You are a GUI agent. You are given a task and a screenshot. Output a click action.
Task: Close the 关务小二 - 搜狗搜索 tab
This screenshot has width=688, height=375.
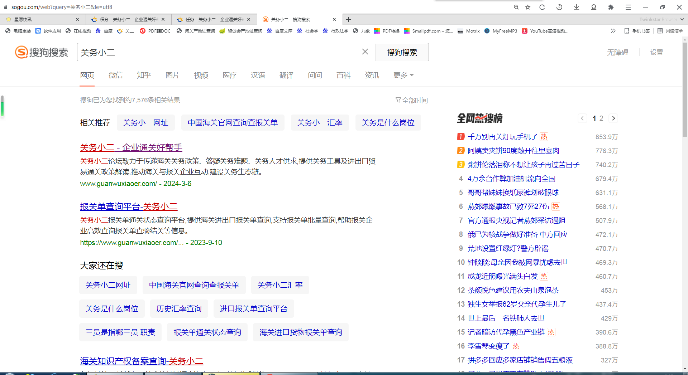tap(334, 19)
